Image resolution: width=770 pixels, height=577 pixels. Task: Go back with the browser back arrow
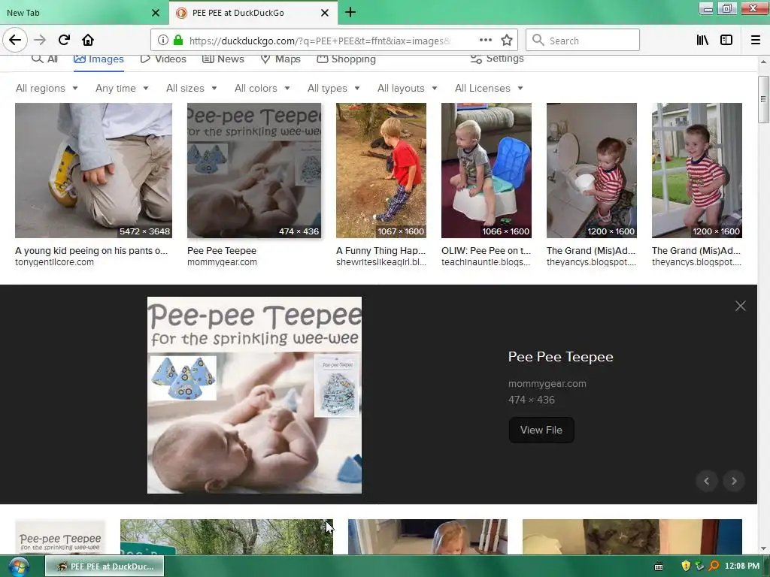[x=15, y=40]
